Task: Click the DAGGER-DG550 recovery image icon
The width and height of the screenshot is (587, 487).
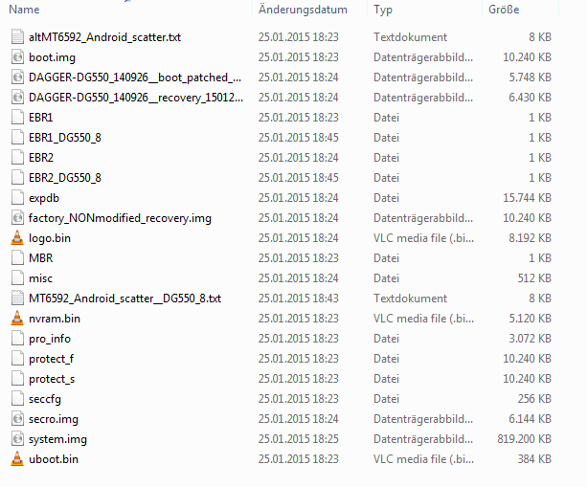Action: [17, 98]
